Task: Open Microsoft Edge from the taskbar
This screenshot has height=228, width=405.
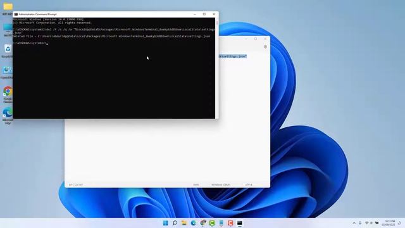Action: pos(193,223)
